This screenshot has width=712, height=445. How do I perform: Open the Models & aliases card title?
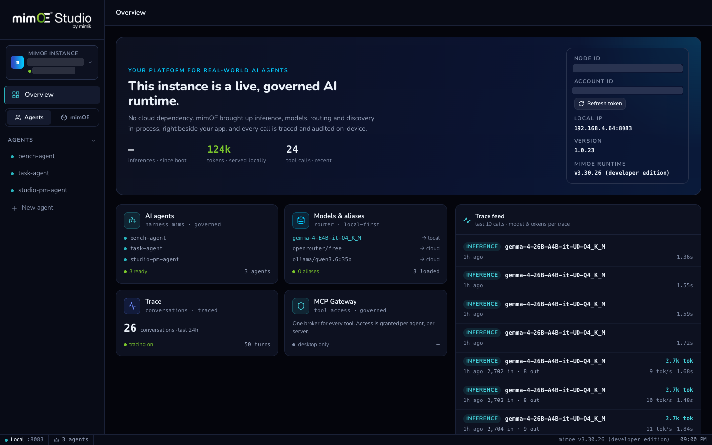coord(339,216)
